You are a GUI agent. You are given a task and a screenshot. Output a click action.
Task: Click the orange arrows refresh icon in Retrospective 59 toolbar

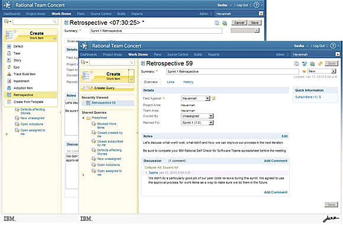tap(321, 64)
